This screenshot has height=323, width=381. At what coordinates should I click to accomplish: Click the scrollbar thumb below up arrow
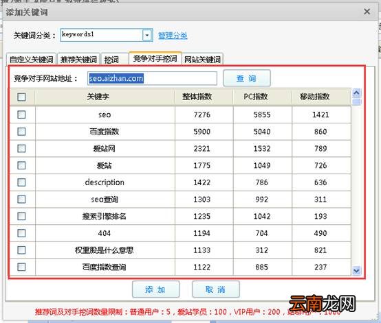click(356, 101)
